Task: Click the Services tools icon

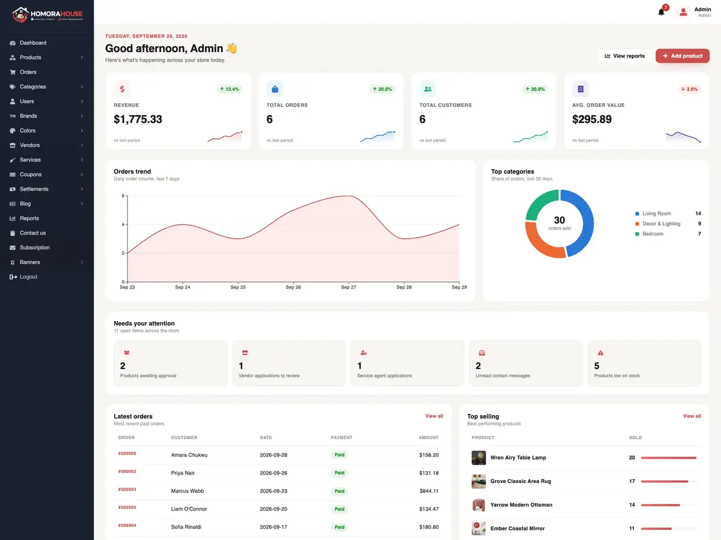Action: [13, 160]
